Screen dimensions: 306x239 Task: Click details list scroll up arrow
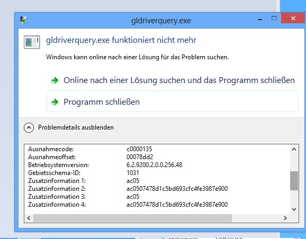click(x=294, y=150)
